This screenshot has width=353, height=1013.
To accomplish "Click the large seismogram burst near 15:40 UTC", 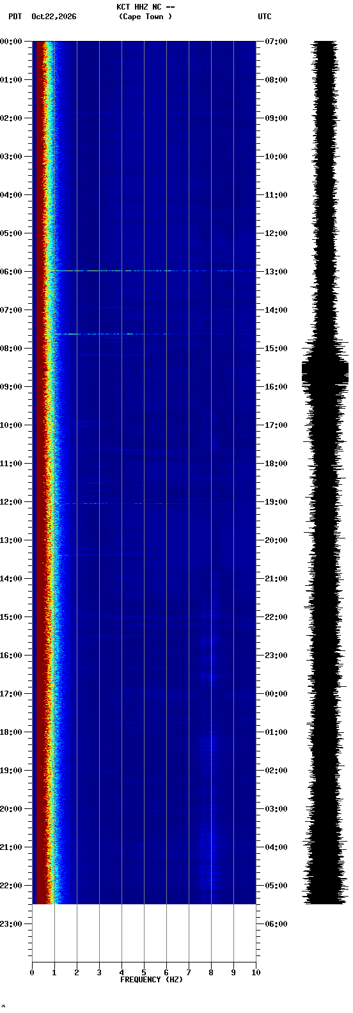I will tap(325, 372).
